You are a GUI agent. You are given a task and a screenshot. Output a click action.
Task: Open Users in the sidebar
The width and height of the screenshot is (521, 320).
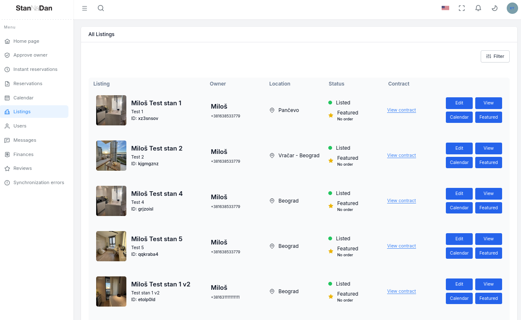coord(34,126)
